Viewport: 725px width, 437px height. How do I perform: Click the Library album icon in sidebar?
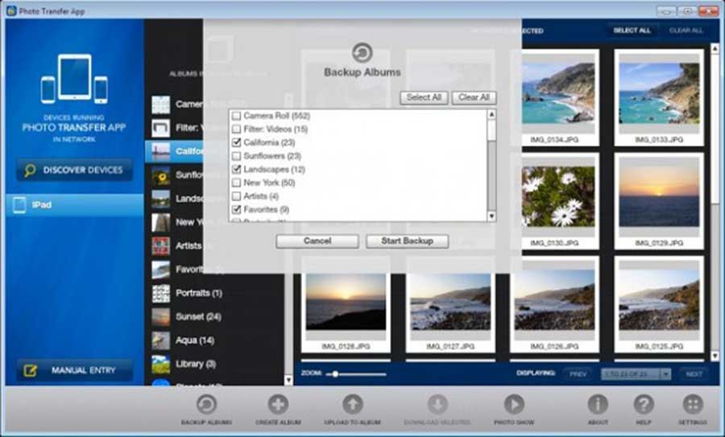tap(161, 364)
